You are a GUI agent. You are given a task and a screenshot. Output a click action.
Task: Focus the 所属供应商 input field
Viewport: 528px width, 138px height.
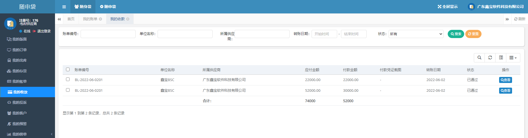click(x=262, y=34)
